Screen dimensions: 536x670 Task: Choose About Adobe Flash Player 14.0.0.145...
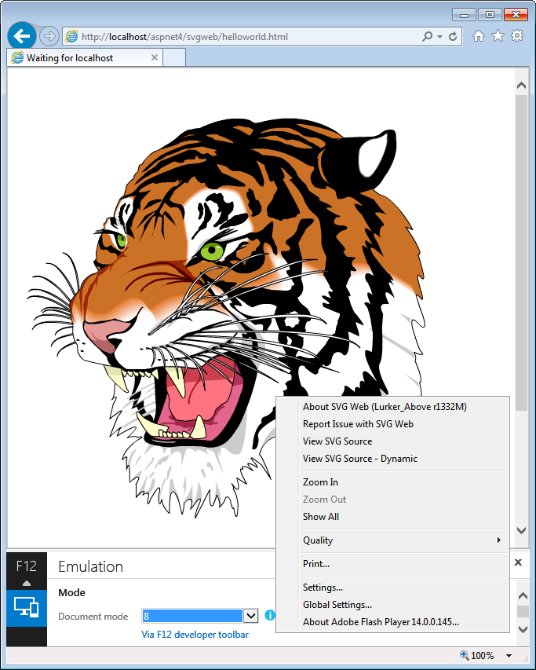click(392, 622)
